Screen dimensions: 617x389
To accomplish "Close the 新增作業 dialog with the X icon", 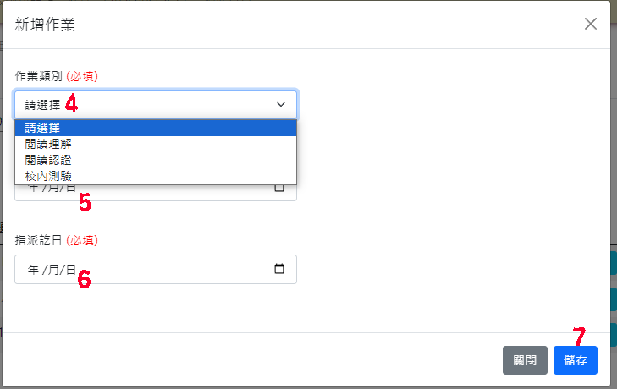I will pos(590,24).
